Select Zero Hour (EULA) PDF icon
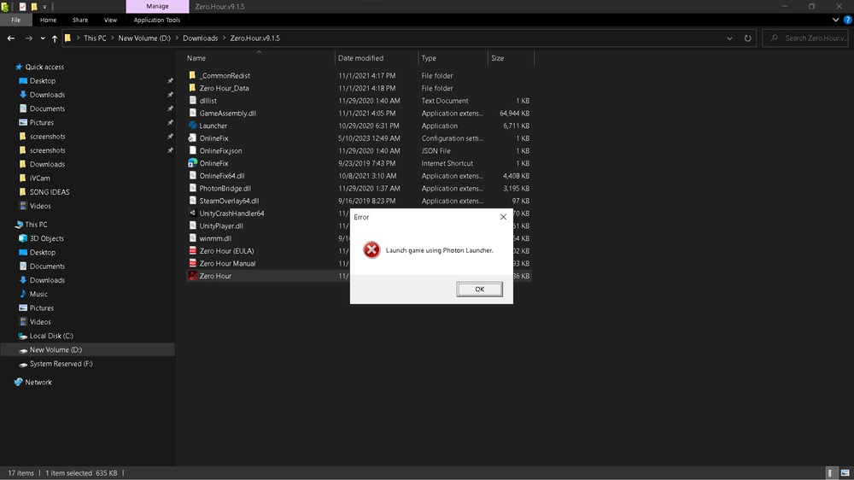This screenshot has width=854, height=480. pyautogui.click(x=192, y=250)
